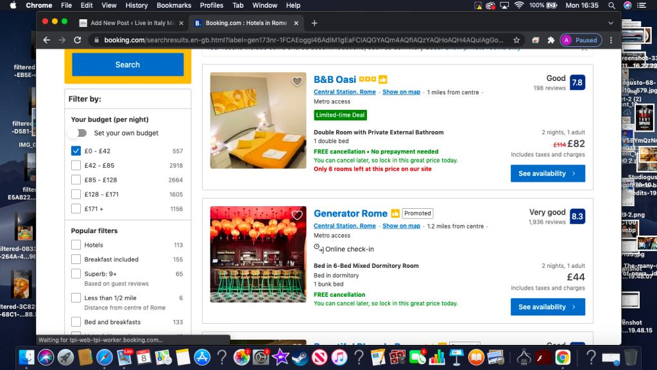The width and height of the screenshot is (657, 370).
Task: Open Central Station link for B&B Oasi
Action: pos(345,92)
